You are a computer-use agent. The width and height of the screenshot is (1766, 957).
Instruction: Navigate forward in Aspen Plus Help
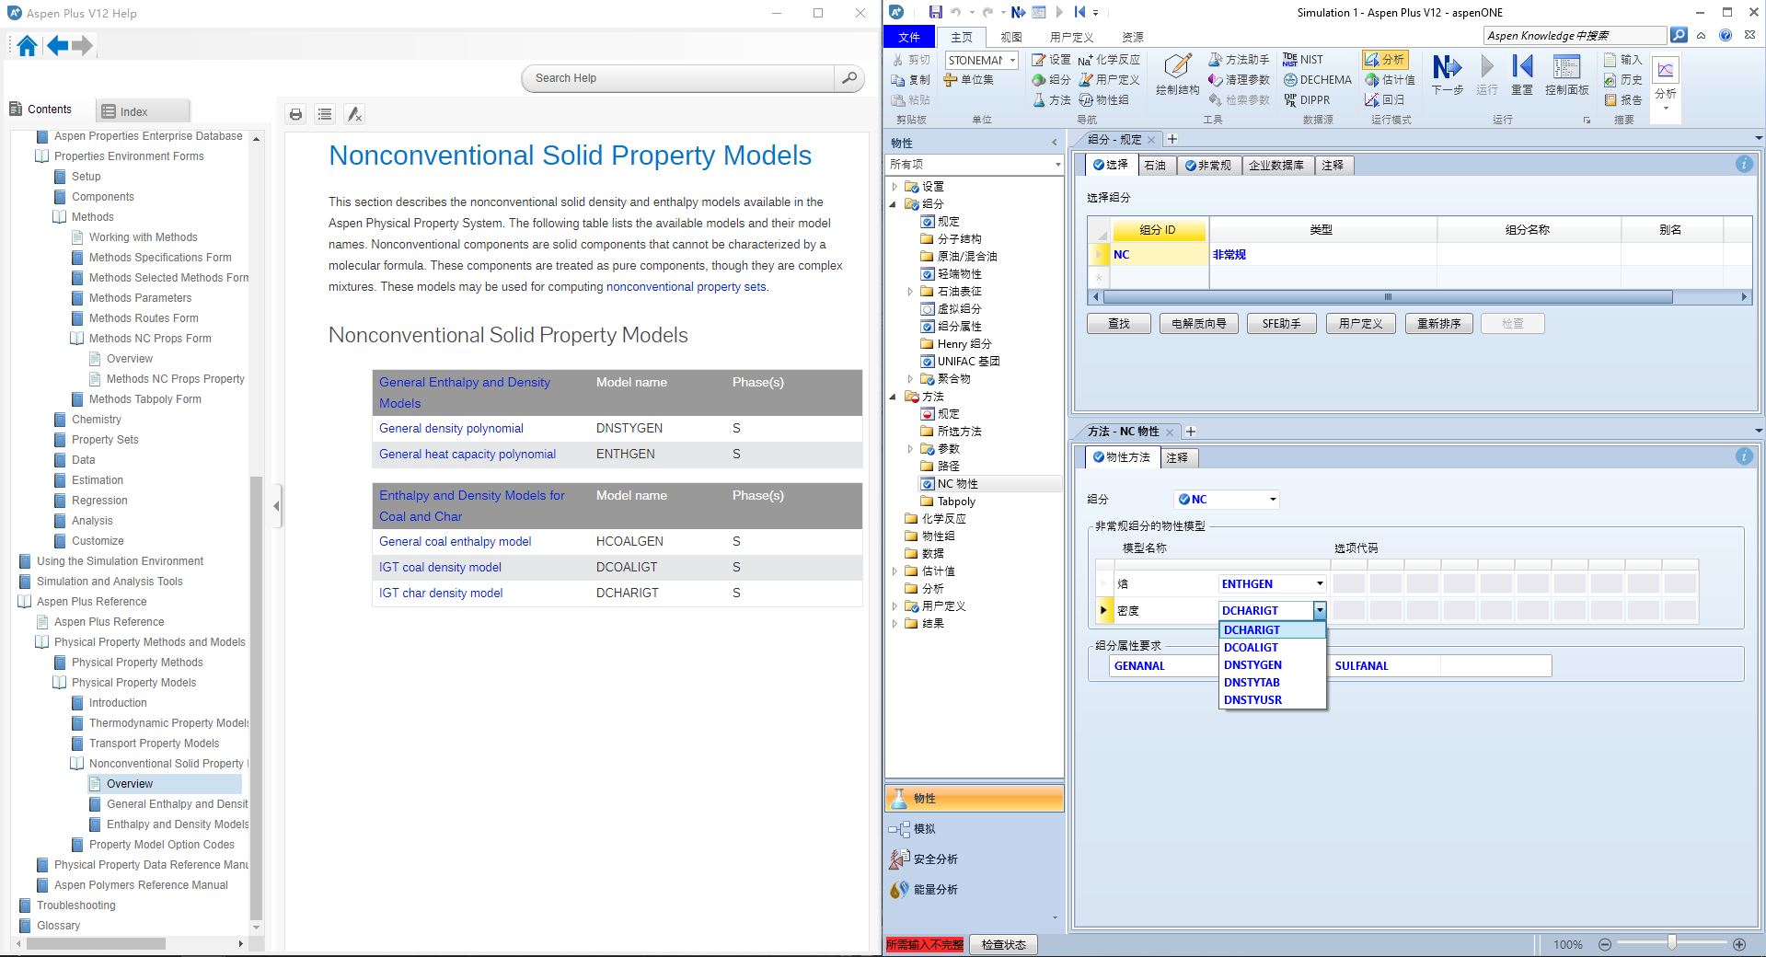82,45
